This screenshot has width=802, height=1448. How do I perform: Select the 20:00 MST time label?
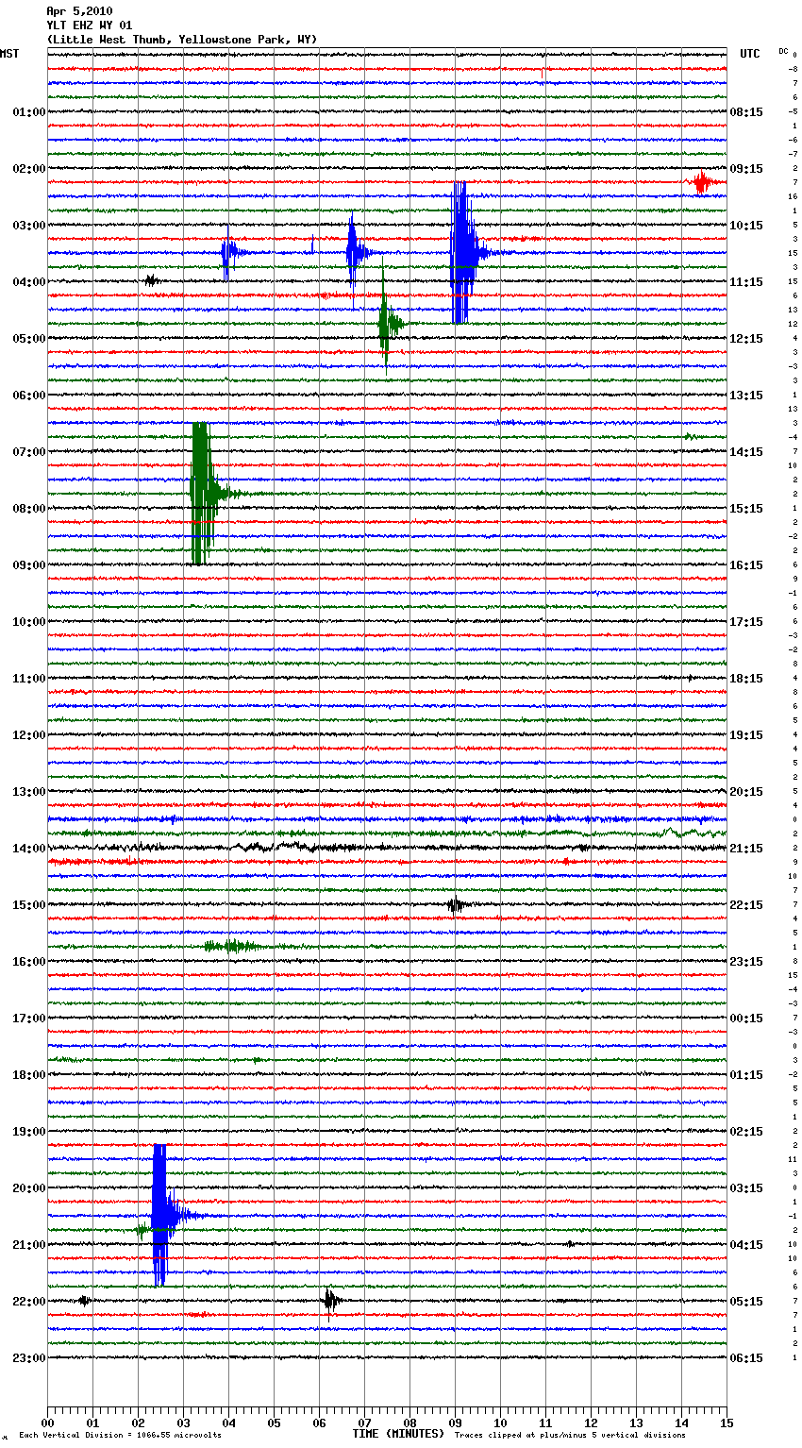[x=29, y=1188]
